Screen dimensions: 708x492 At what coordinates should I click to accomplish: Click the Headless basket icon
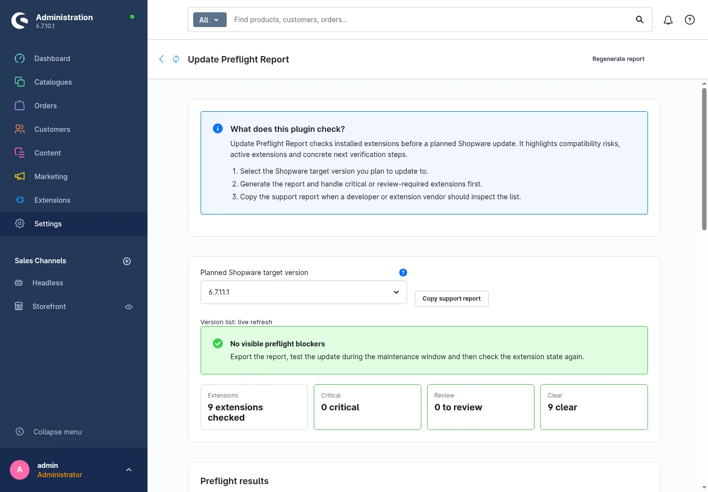[x=19, y=283]
